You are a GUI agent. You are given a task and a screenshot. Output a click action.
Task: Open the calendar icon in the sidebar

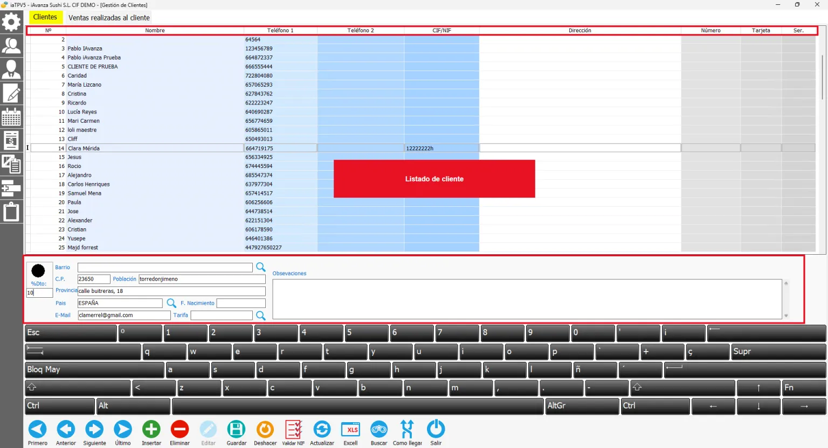point(11,117)
